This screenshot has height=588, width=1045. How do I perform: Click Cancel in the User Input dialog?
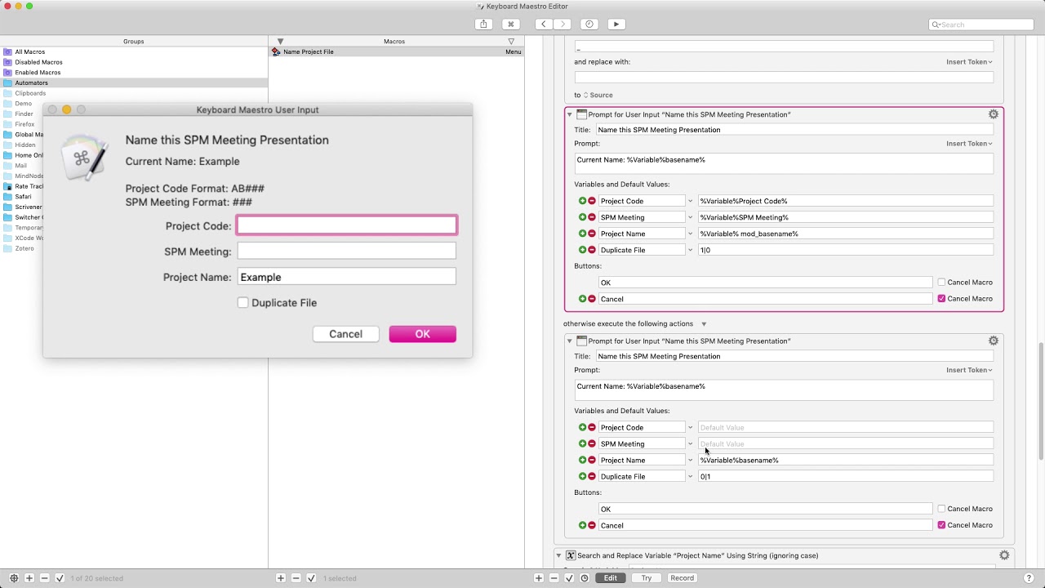pyautogui.click(x=345, y=334)
